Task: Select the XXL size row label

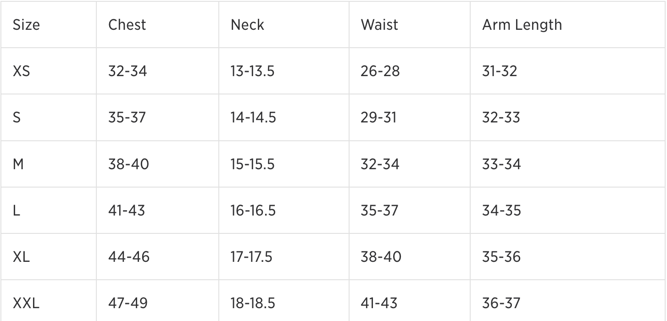Action: [x=26, y=303]
